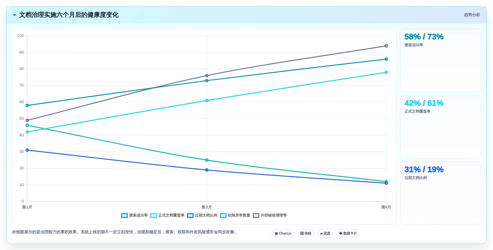
Task: Click the caption text starting with 折线图展示的是
Action: pyautogui.click(x=125, y=232)
